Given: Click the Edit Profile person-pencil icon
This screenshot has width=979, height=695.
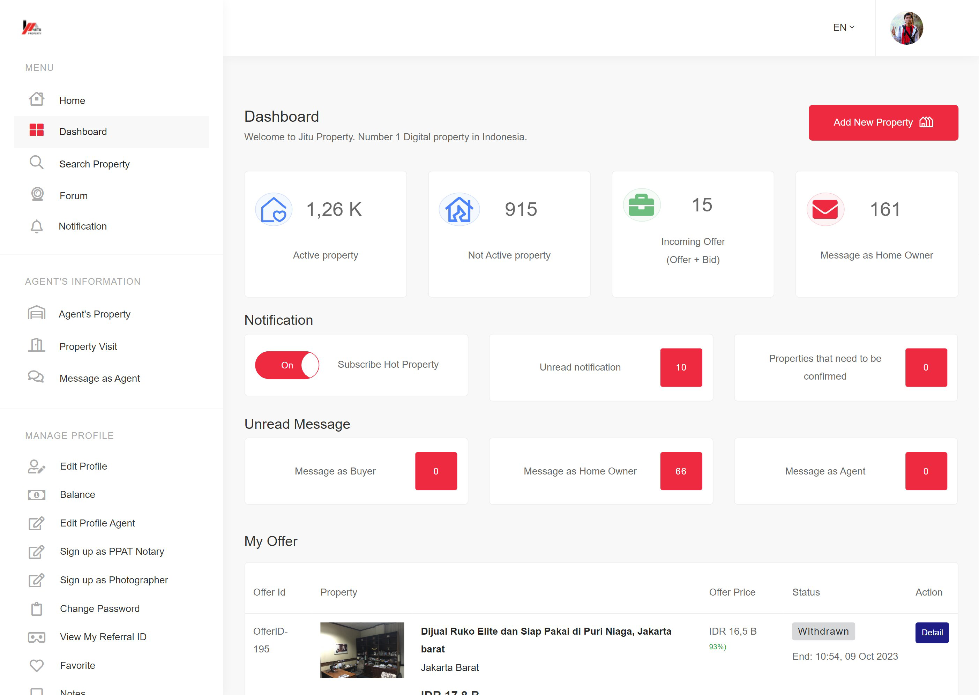Looking at the screenshot, I should tap(36, 466).
